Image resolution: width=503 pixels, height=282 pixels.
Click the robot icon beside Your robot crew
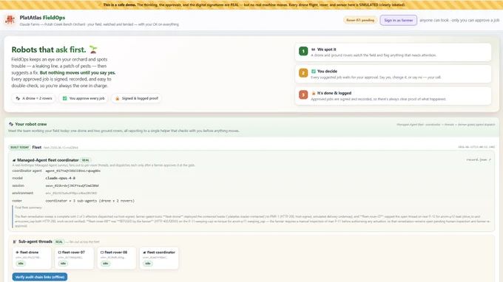pos(11,124)
